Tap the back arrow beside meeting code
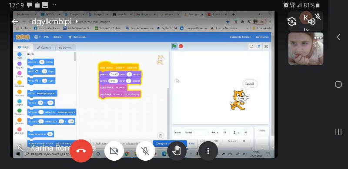The width and height of the screenshot is (348, 169). 15,22
